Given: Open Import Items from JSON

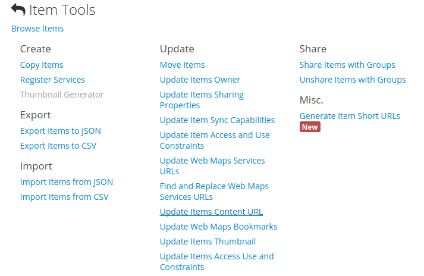Looking at the screenshot, I should click(x=67, y=182).
